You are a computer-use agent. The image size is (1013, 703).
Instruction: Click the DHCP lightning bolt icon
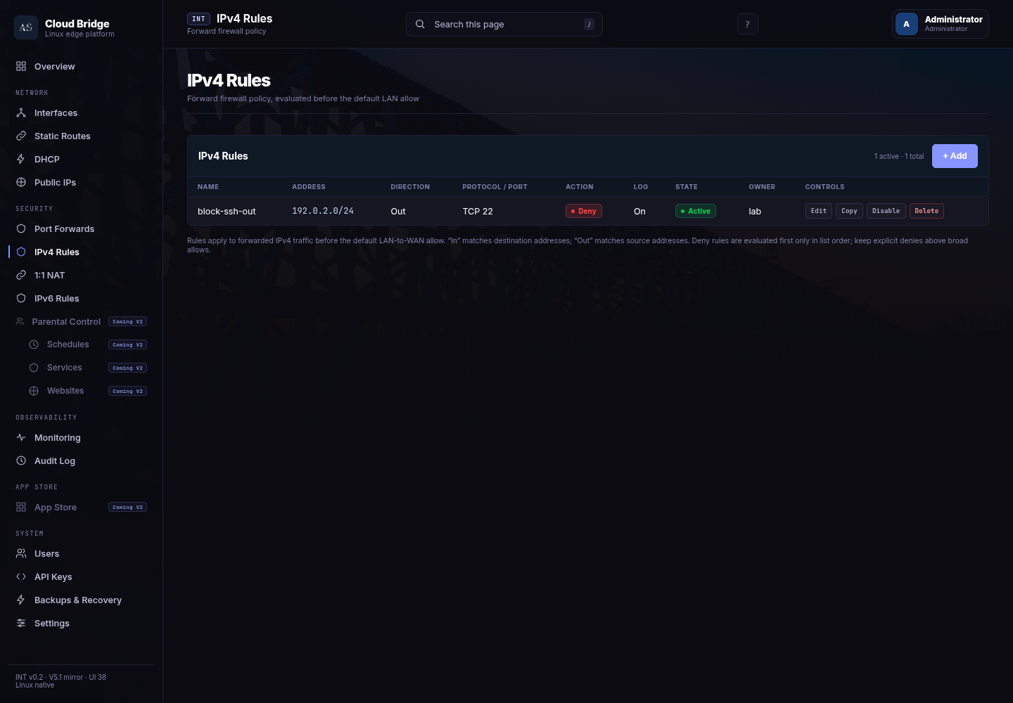coord(21,159)
